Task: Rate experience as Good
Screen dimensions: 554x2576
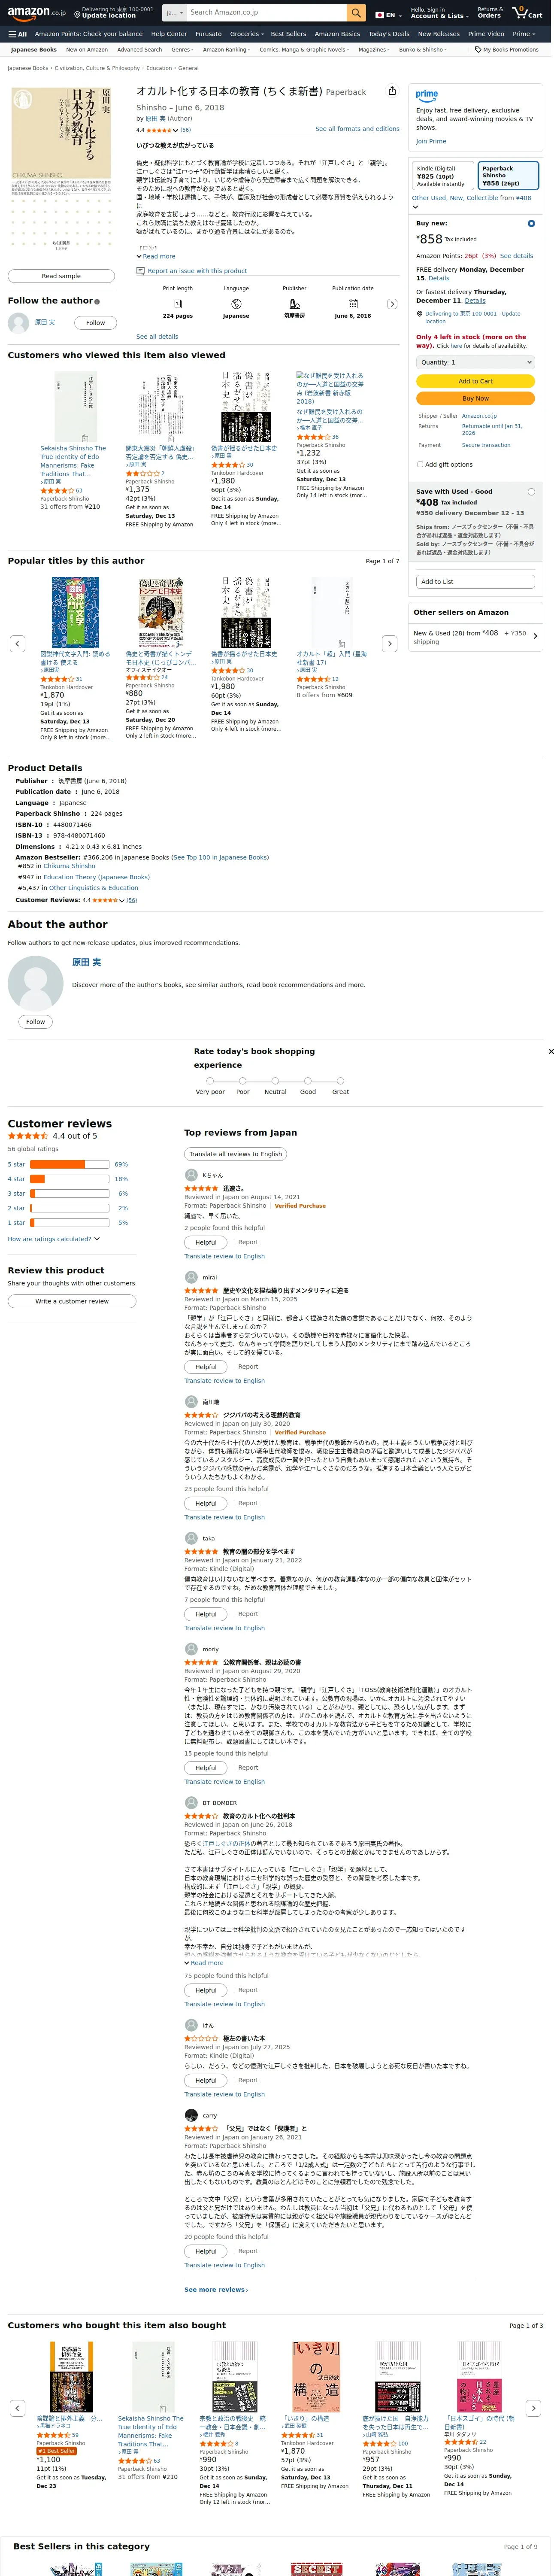Action: click(308, 1081)
